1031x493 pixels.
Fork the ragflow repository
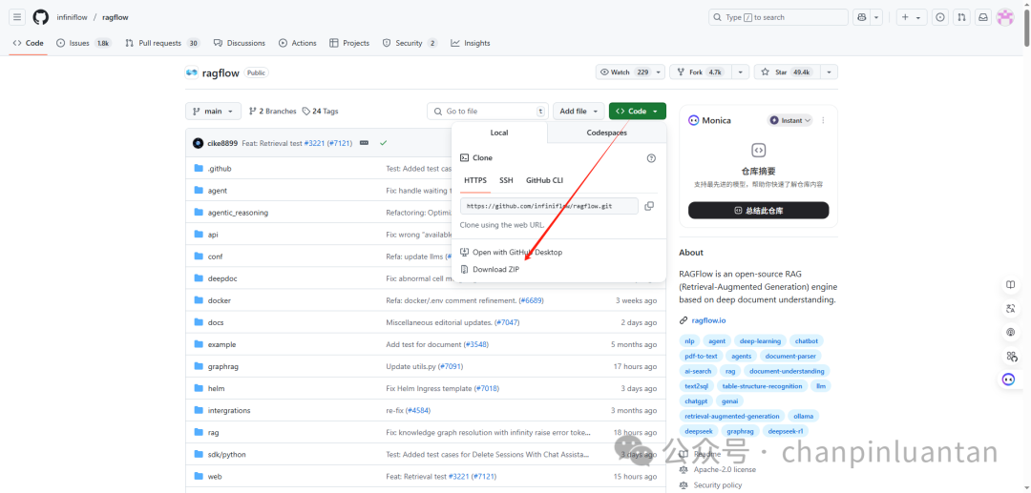click(701, 72)
